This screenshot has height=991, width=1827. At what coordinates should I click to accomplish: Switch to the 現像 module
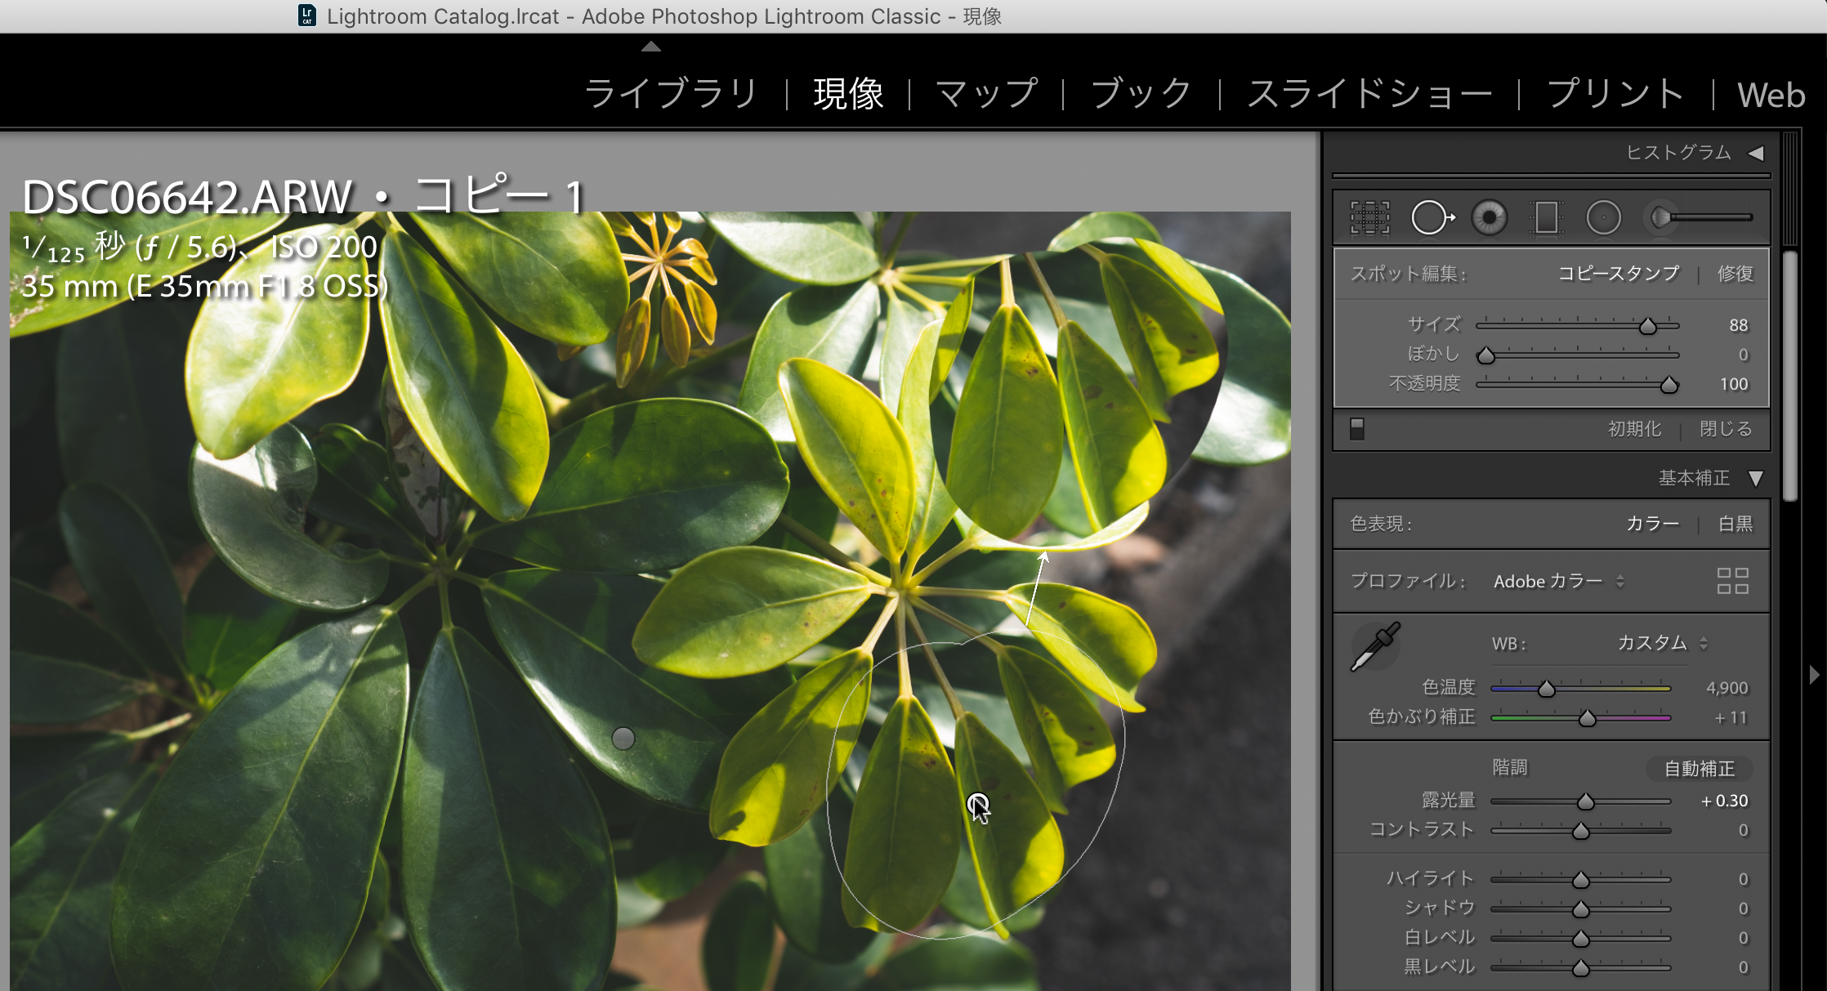click(848, 94)
